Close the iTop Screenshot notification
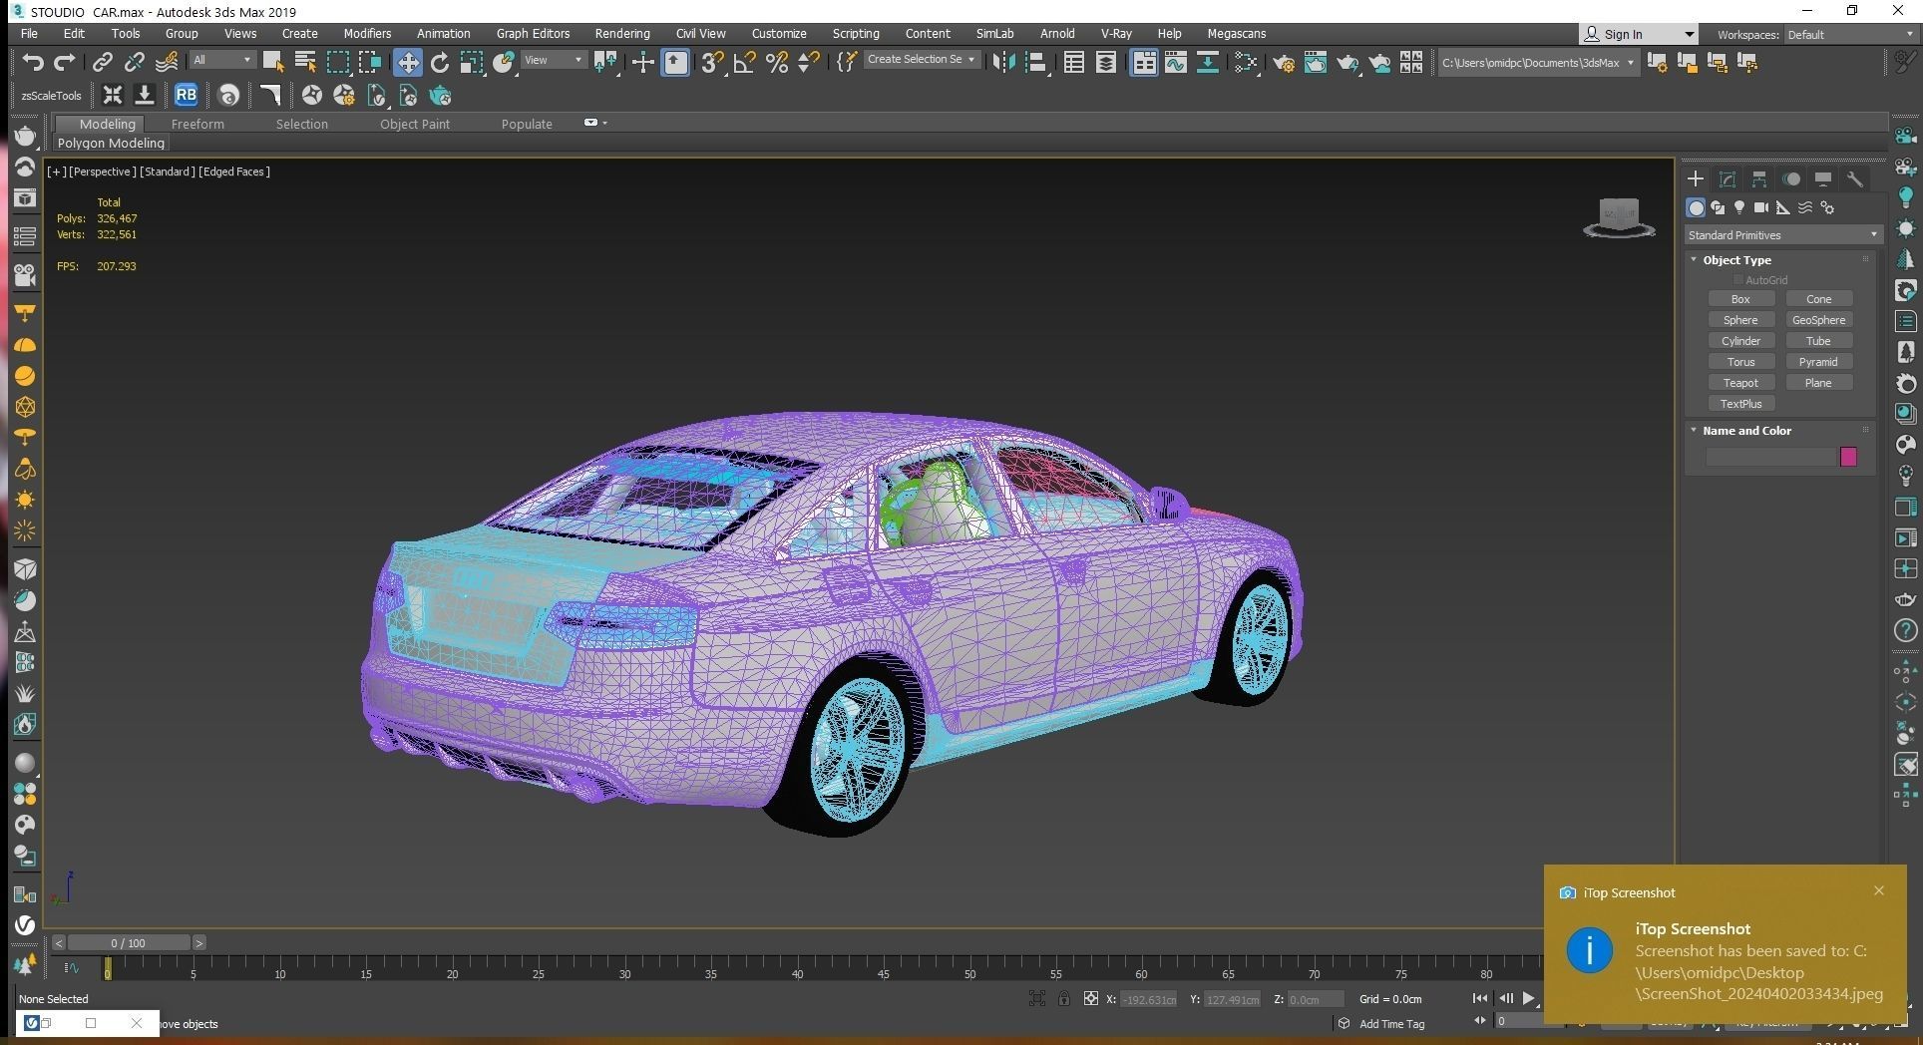Image resolution: width=1923 pixels, height=1045 pixels. pyautogui.click(x=1879, y=890)
